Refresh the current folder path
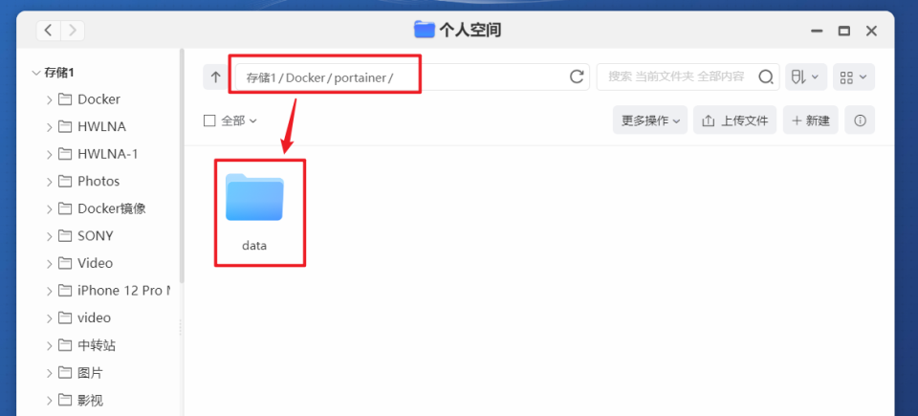918x416 pixels. [x=577, y=77]
